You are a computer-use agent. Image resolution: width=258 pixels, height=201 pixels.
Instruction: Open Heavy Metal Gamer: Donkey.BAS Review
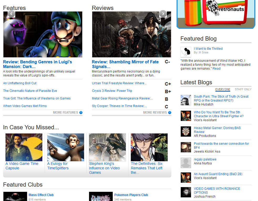217,130
